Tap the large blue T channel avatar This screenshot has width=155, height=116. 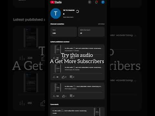coord(56,14)
